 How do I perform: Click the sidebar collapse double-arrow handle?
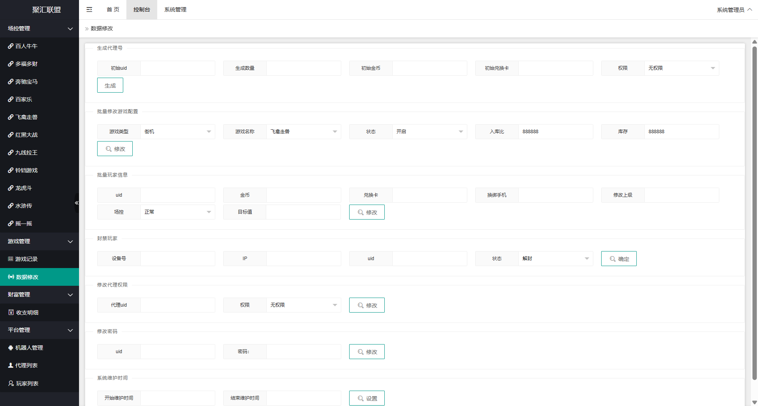(77, 203)
